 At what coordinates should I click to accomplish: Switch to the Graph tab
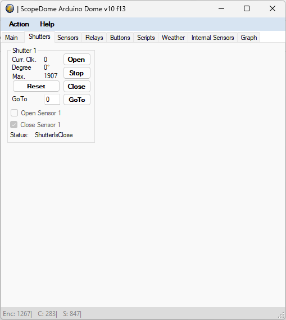(249, 38)
